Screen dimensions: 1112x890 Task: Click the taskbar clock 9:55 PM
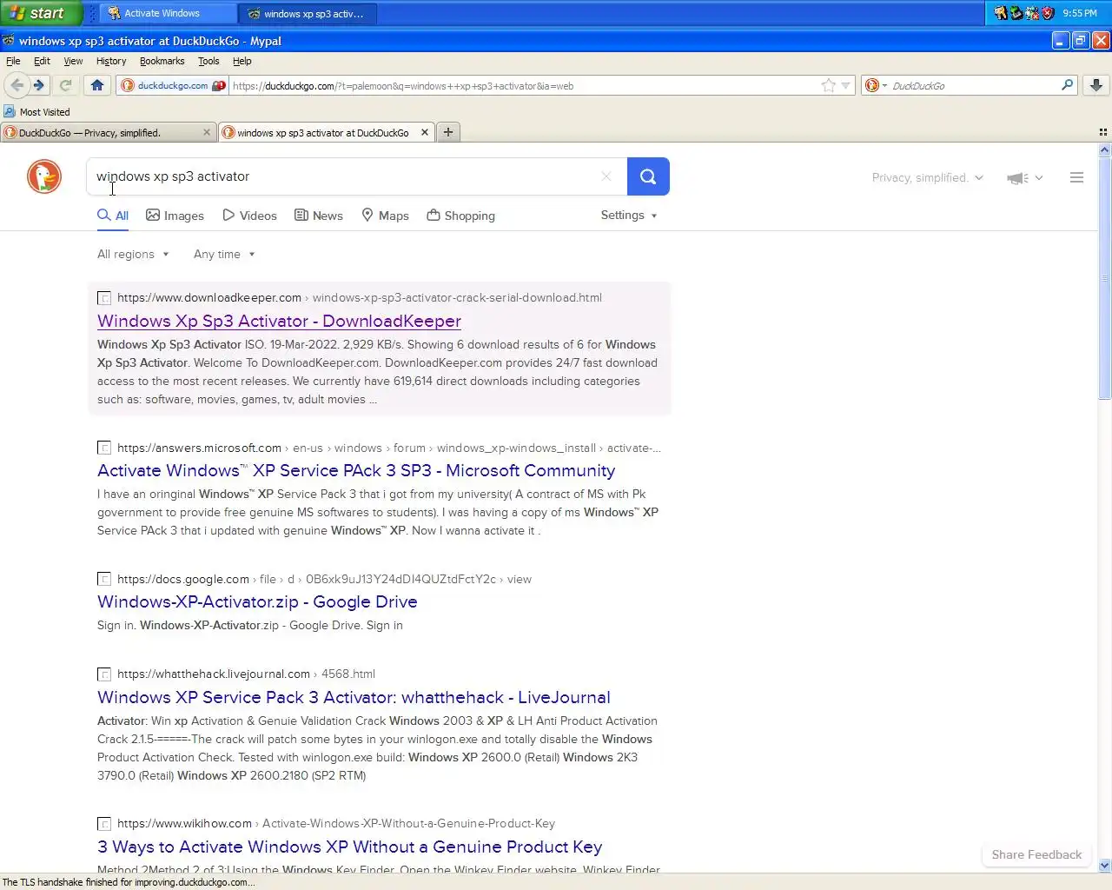(1080, 13)
